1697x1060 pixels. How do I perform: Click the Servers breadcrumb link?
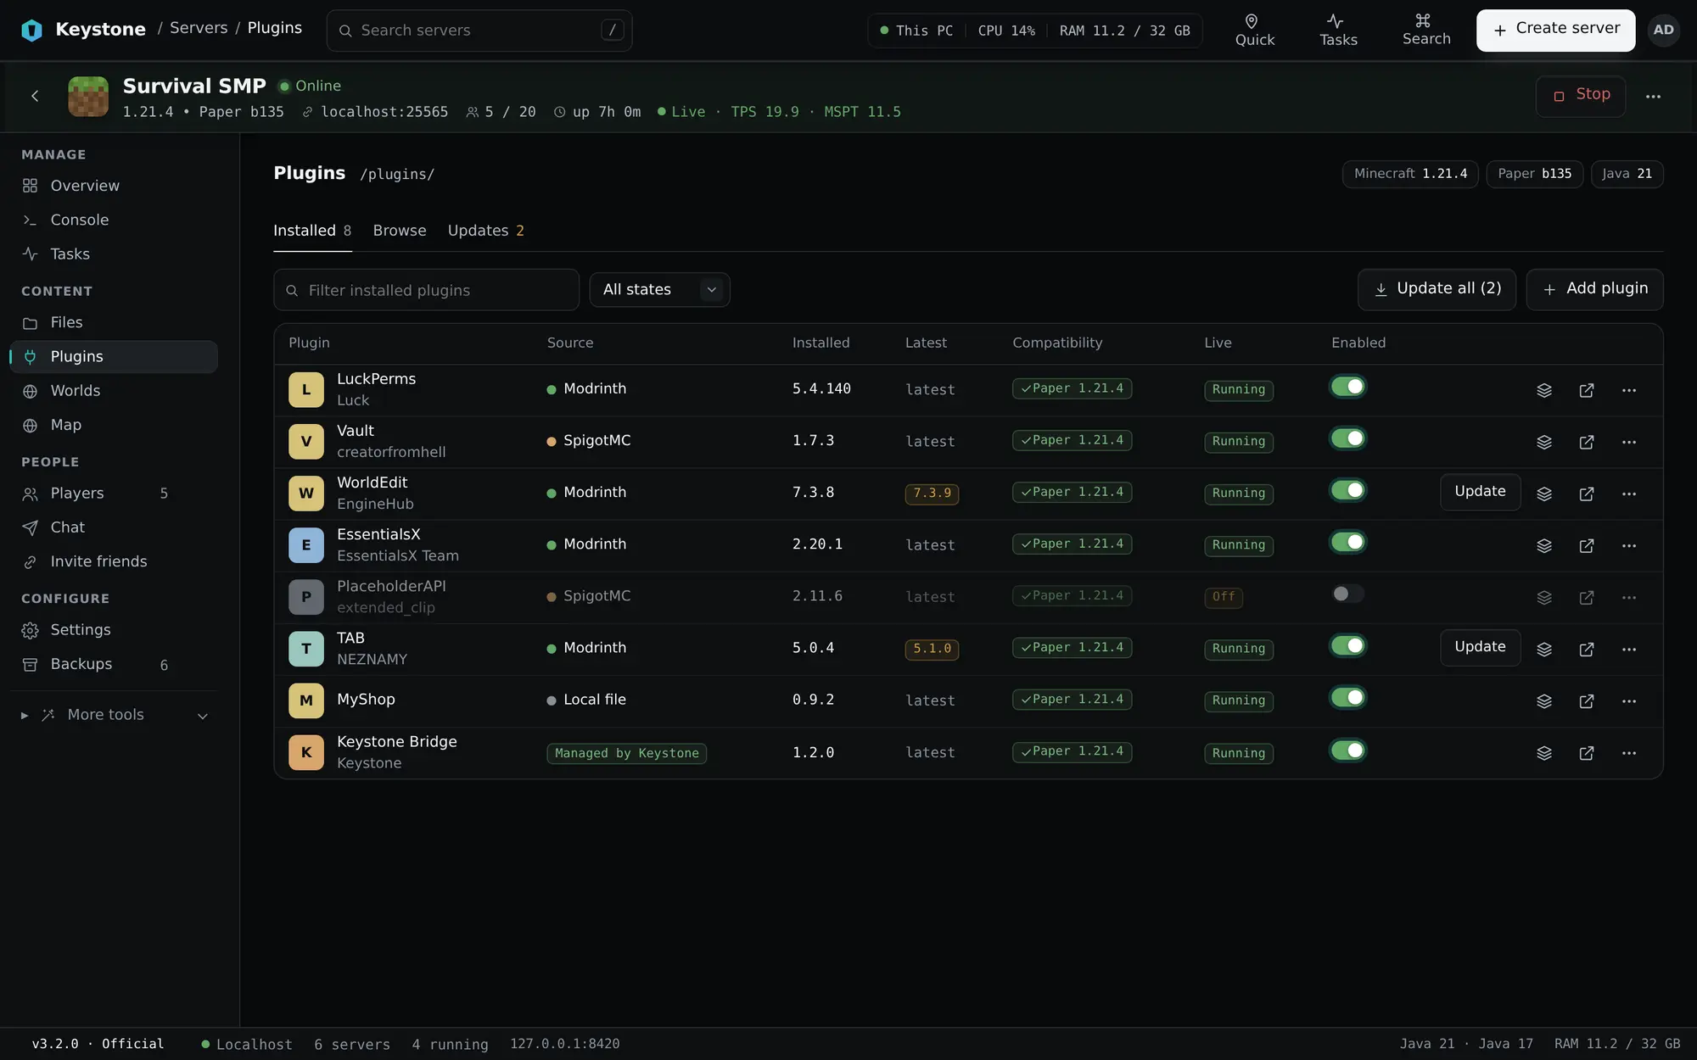(199, 28)
